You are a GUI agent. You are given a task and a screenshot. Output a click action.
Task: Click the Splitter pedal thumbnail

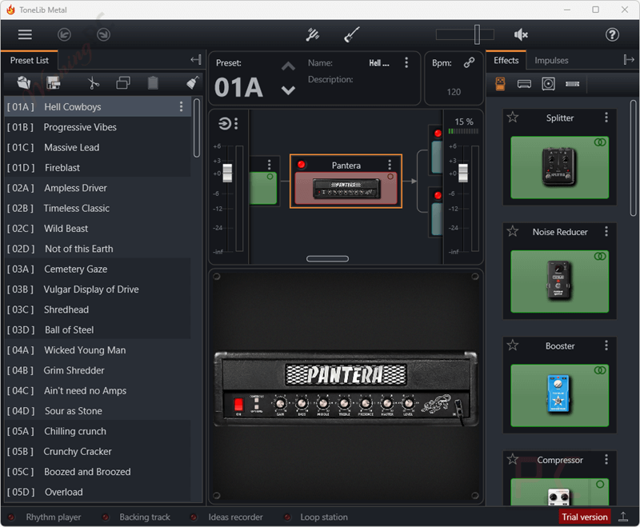(559, 167)
